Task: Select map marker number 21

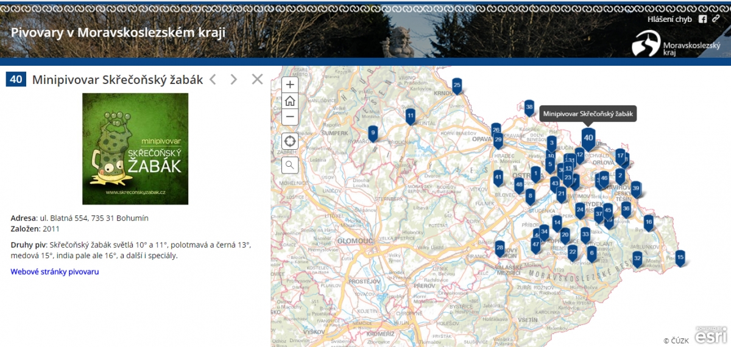Action: (561, 194)
